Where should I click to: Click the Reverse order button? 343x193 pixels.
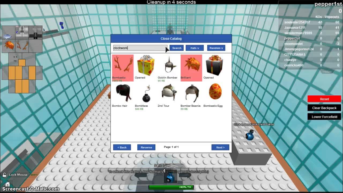click(146, 147)
